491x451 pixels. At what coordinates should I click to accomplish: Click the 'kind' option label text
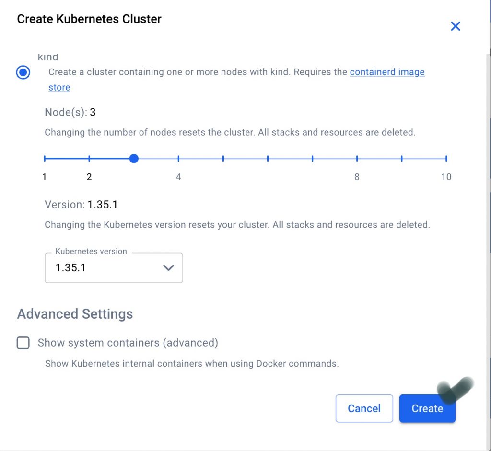[48, 58]
